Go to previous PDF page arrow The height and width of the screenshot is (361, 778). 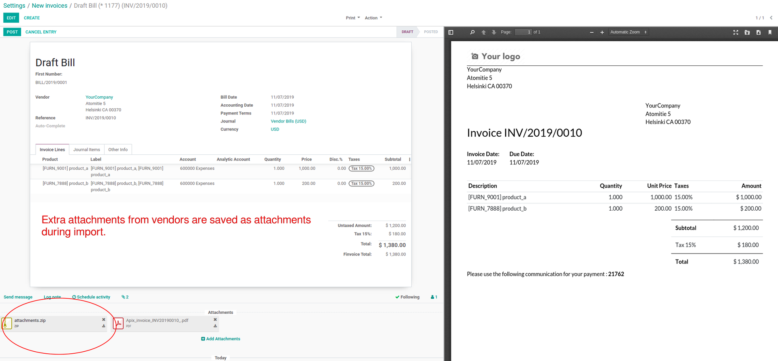(x=483, y=32)
